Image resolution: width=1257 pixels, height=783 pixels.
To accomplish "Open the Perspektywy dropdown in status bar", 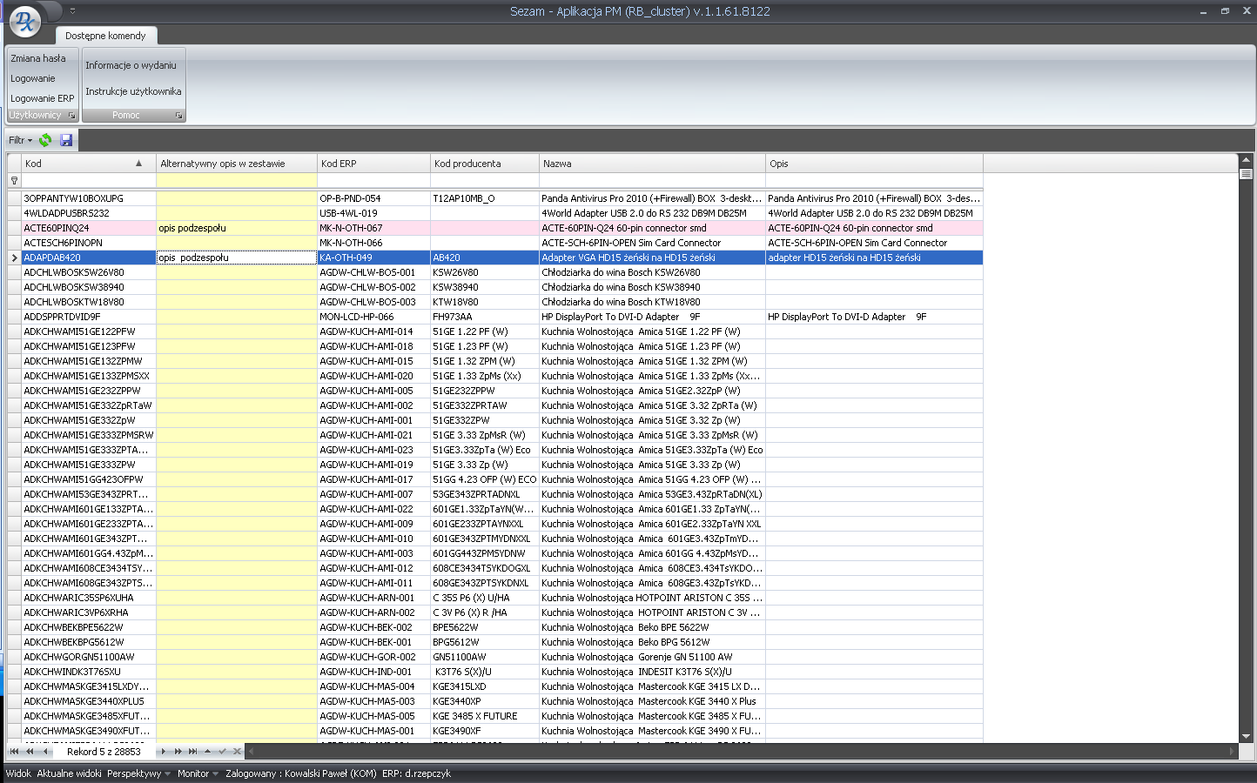I will (x=138, y=773).
